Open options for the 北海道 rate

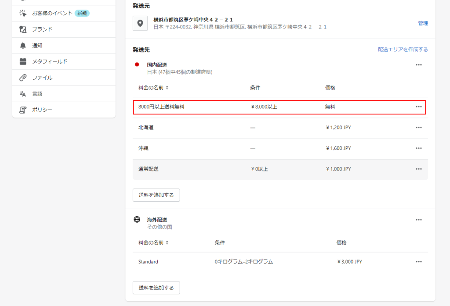click(x=419, y=128)
